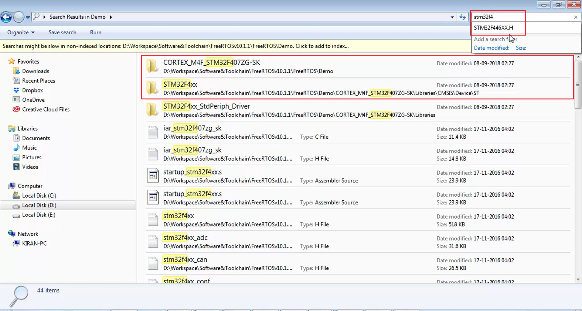
Task: Open Local Disk (D:)
Action: 39,205
